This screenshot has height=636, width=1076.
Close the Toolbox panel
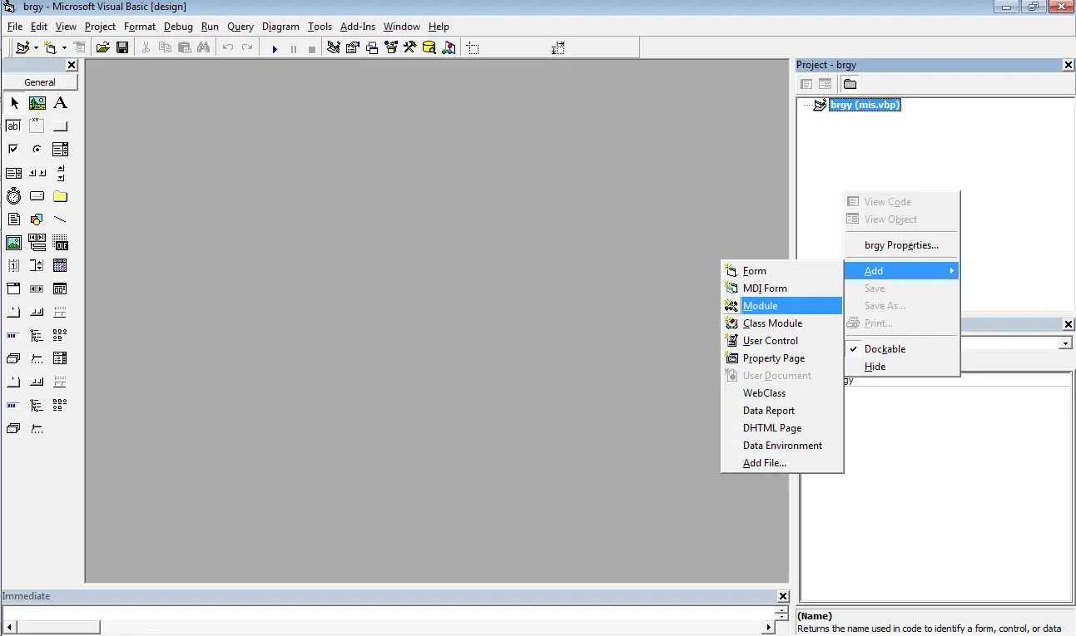[x=72, y=65]
